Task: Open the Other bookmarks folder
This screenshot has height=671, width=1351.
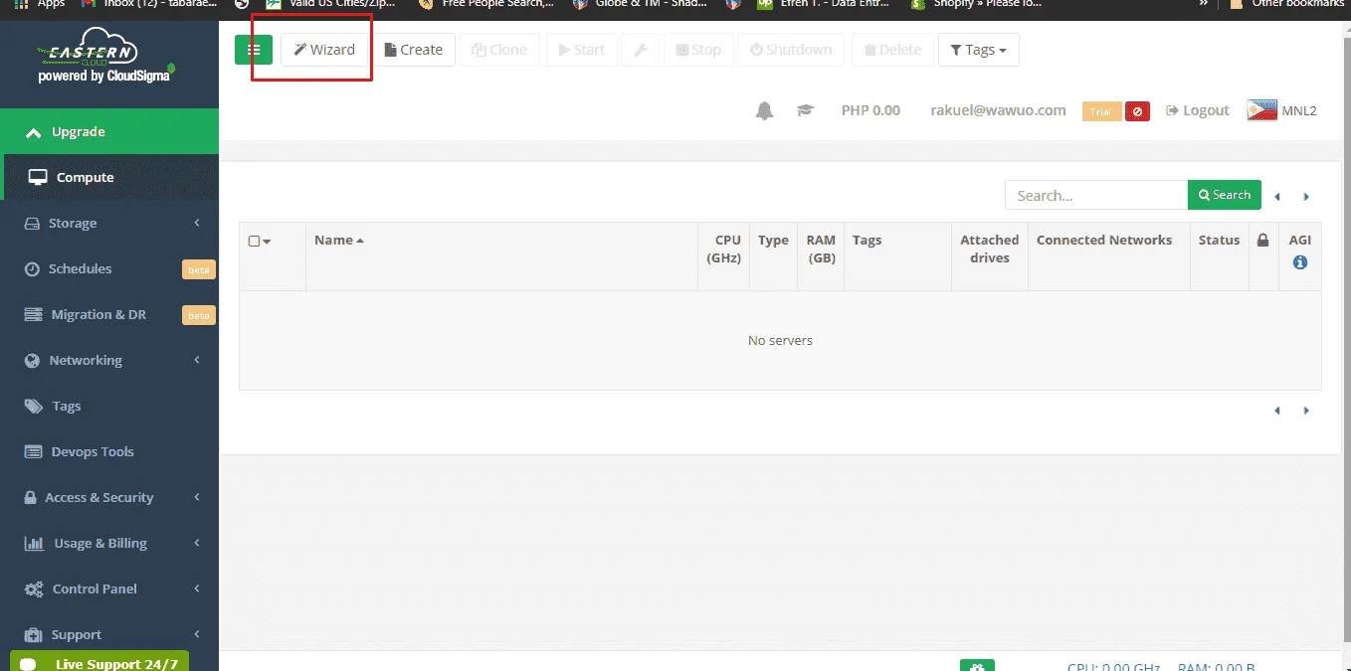Action: [x=1287, y=4]
